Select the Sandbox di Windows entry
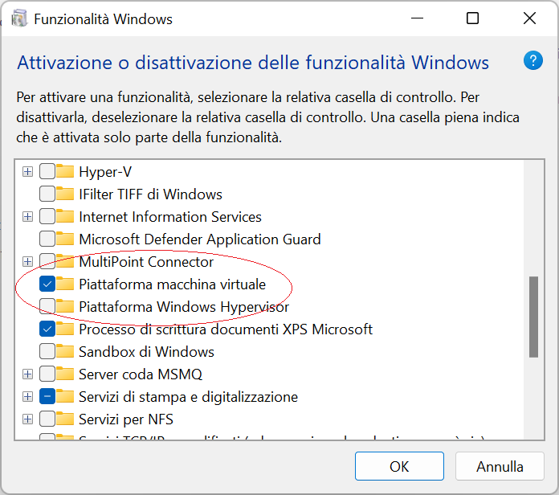 click(146, 352)
